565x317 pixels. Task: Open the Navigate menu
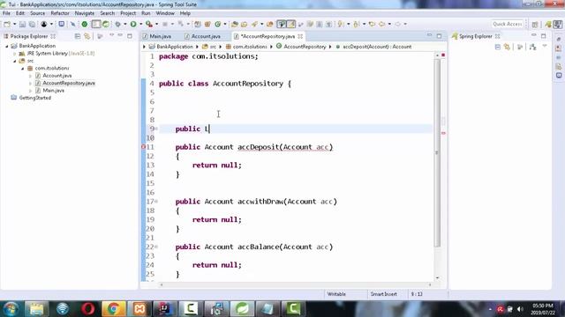tap(85, 13)
